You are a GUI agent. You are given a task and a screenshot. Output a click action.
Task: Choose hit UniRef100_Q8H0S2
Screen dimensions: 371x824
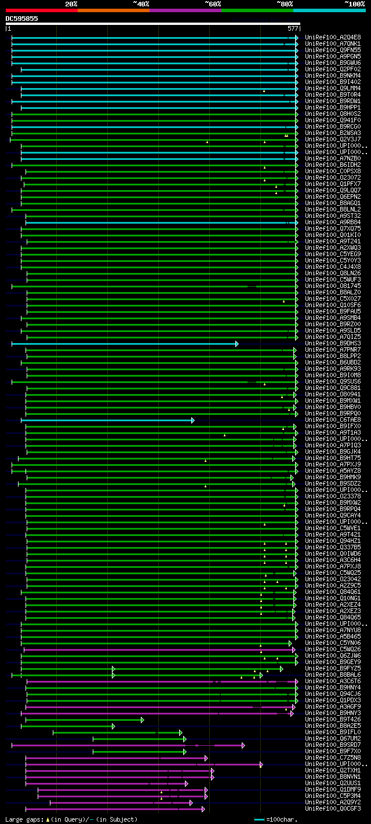pos(333,114)
